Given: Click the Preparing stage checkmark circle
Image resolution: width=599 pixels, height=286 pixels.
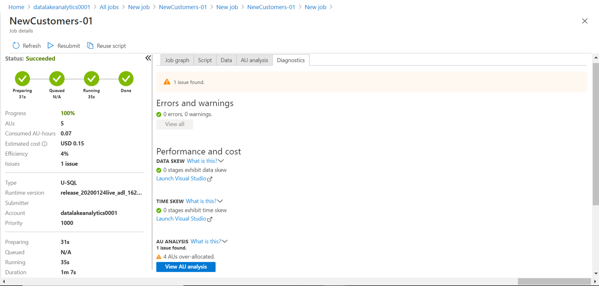Looking at the screenshot, I should click(x=22, y=79).
